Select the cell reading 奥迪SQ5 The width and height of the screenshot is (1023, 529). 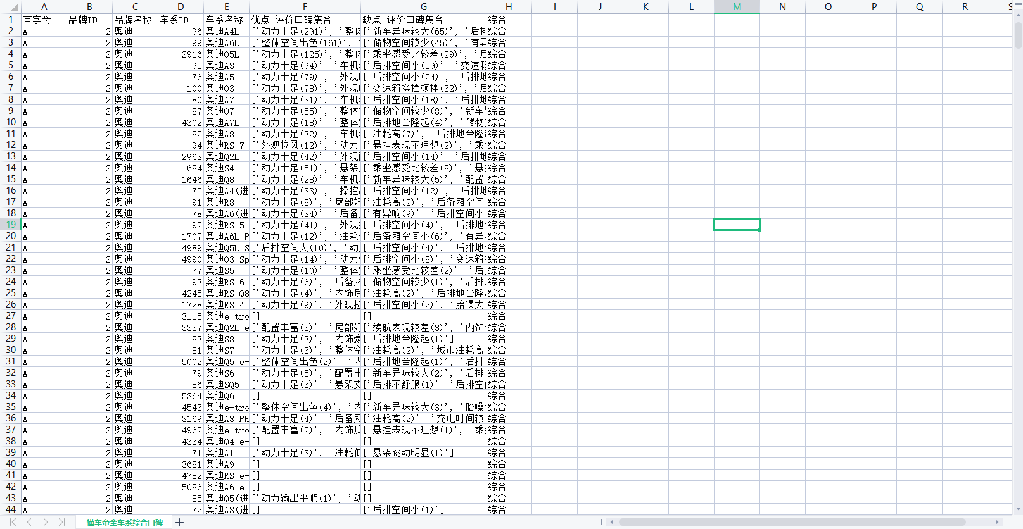226,384
